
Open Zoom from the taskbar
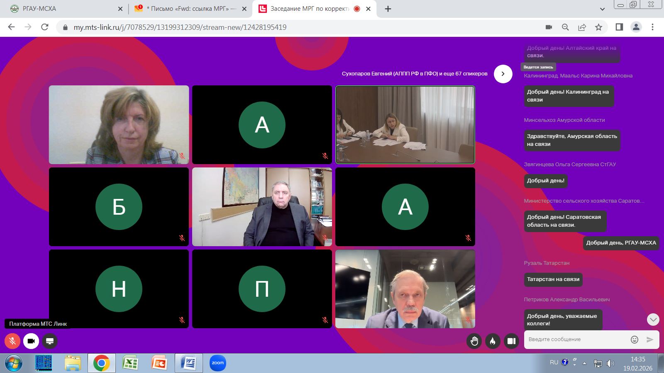217,363
